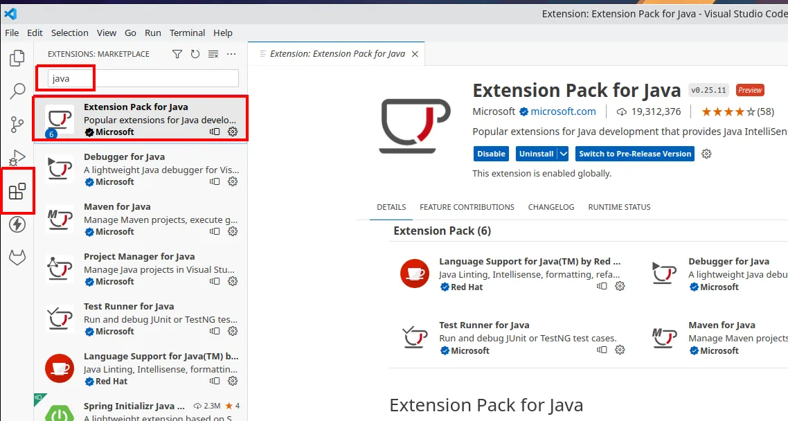The image size is (788, 421).
Task: Open Source Control view in activity bar
Action: [17, 124]
